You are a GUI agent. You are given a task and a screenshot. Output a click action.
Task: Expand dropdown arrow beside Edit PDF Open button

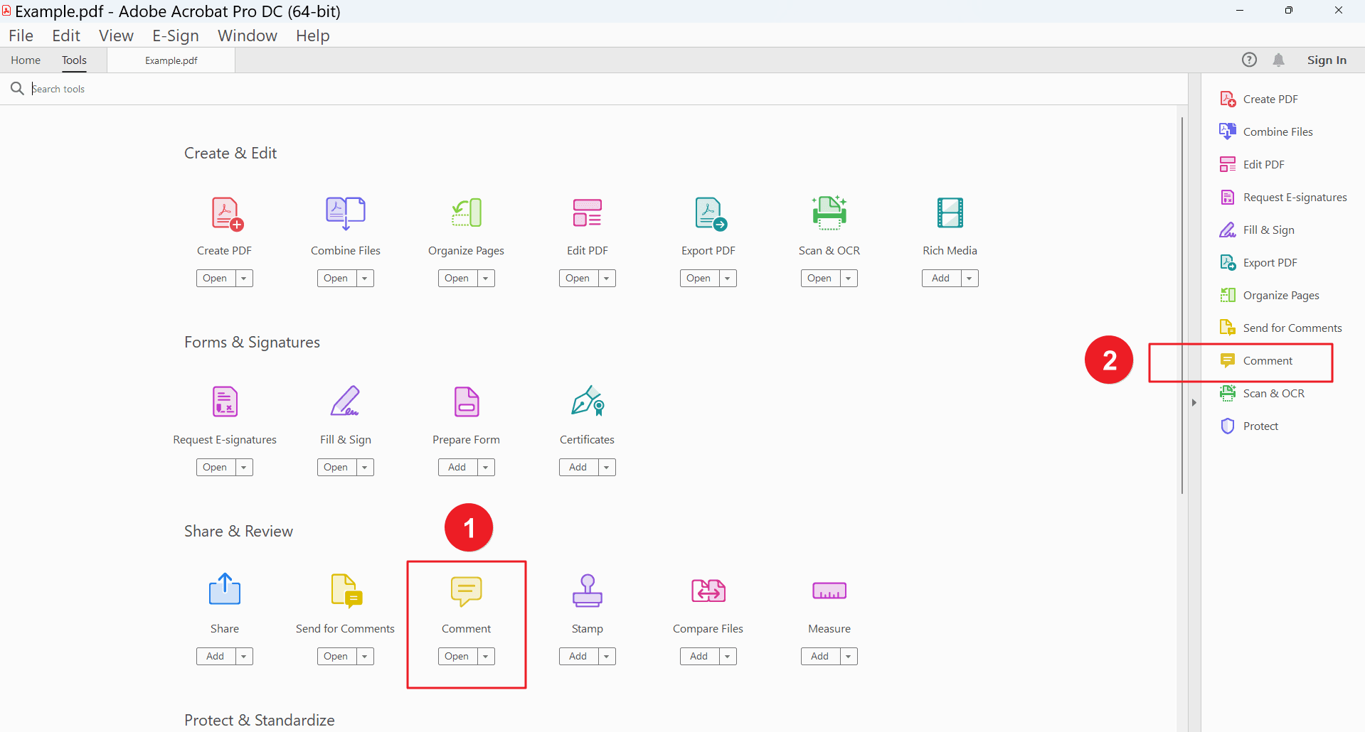607,278
